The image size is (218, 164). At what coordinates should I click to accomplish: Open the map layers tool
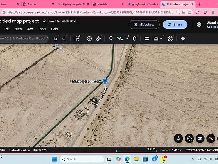134,38
